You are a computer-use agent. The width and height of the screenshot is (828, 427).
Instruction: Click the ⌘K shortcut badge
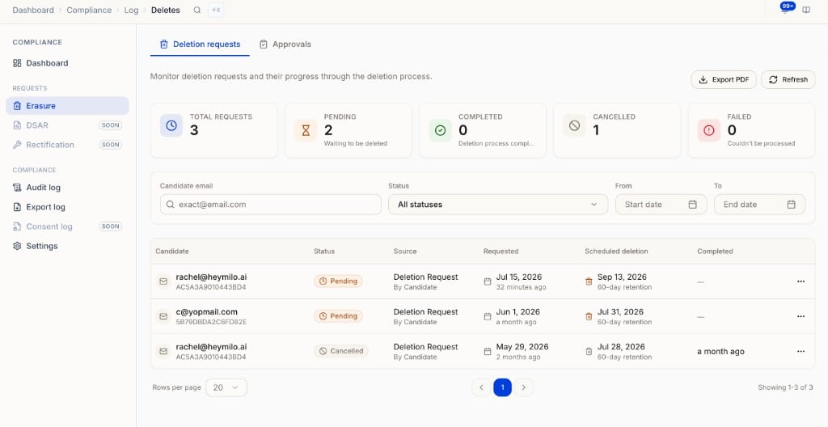(215, 10)
